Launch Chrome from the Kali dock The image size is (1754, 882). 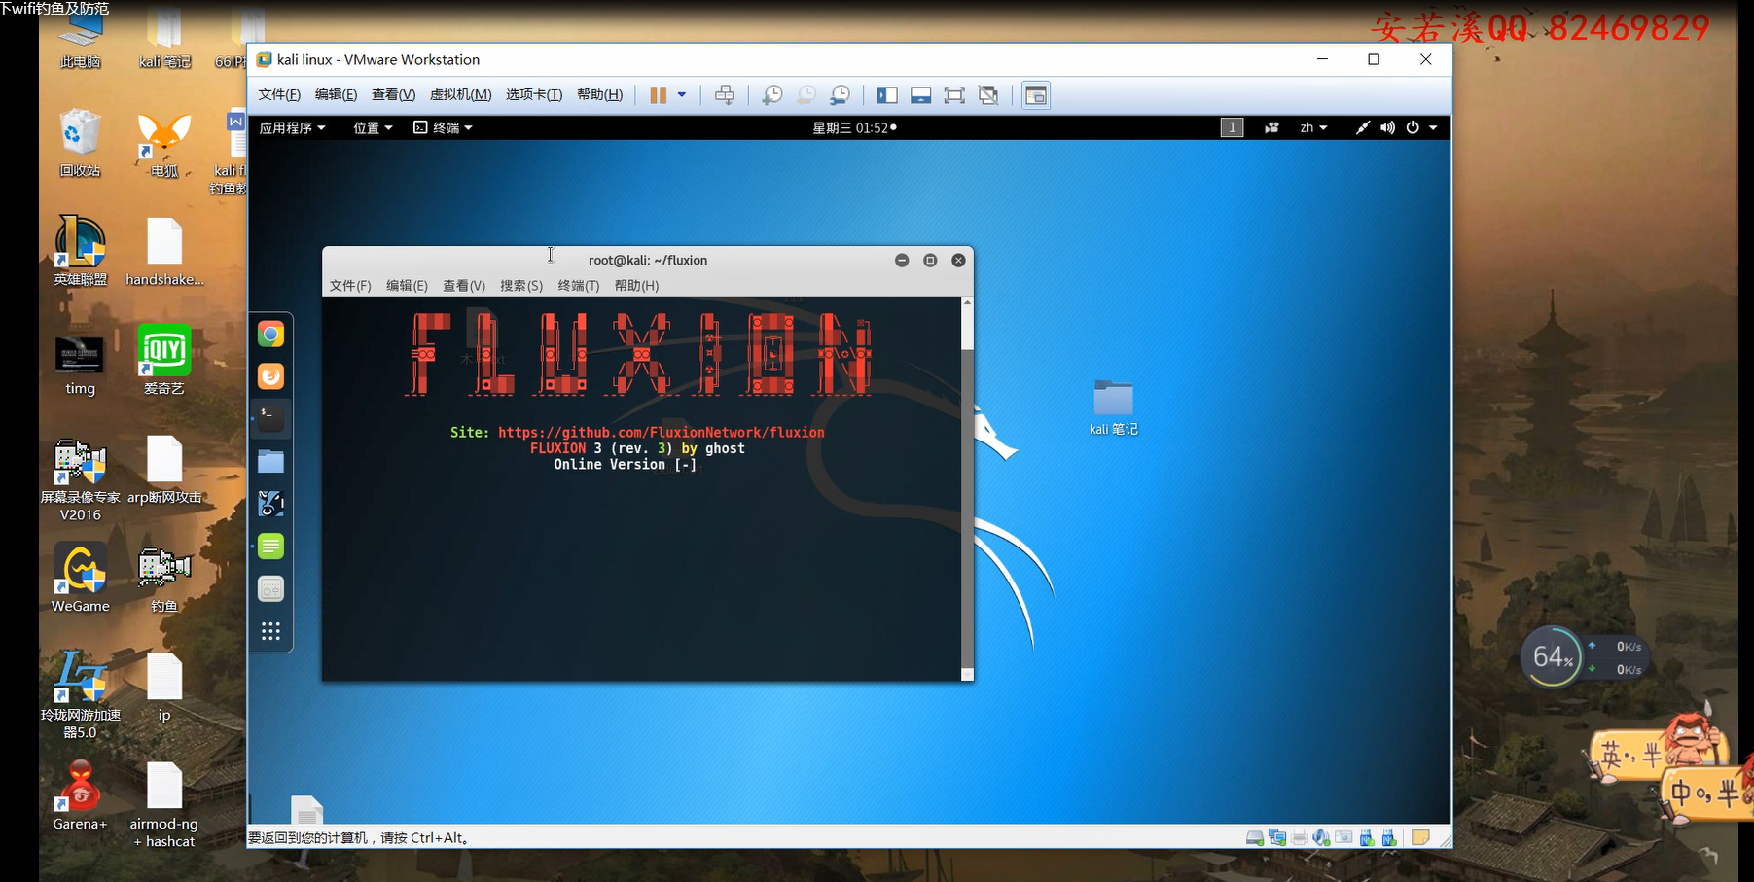click(x=270, y=335)
